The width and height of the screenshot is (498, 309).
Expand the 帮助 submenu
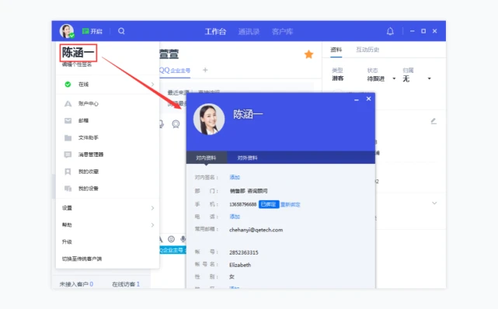click(107, 225)
